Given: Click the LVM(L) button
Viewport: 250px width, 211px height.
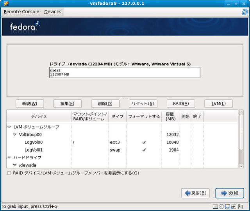Looking at the screenshot, I should [x=219, y=104].
